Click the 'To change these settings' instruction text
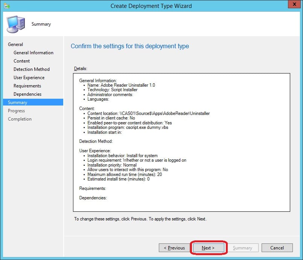 tap(140, 219)
